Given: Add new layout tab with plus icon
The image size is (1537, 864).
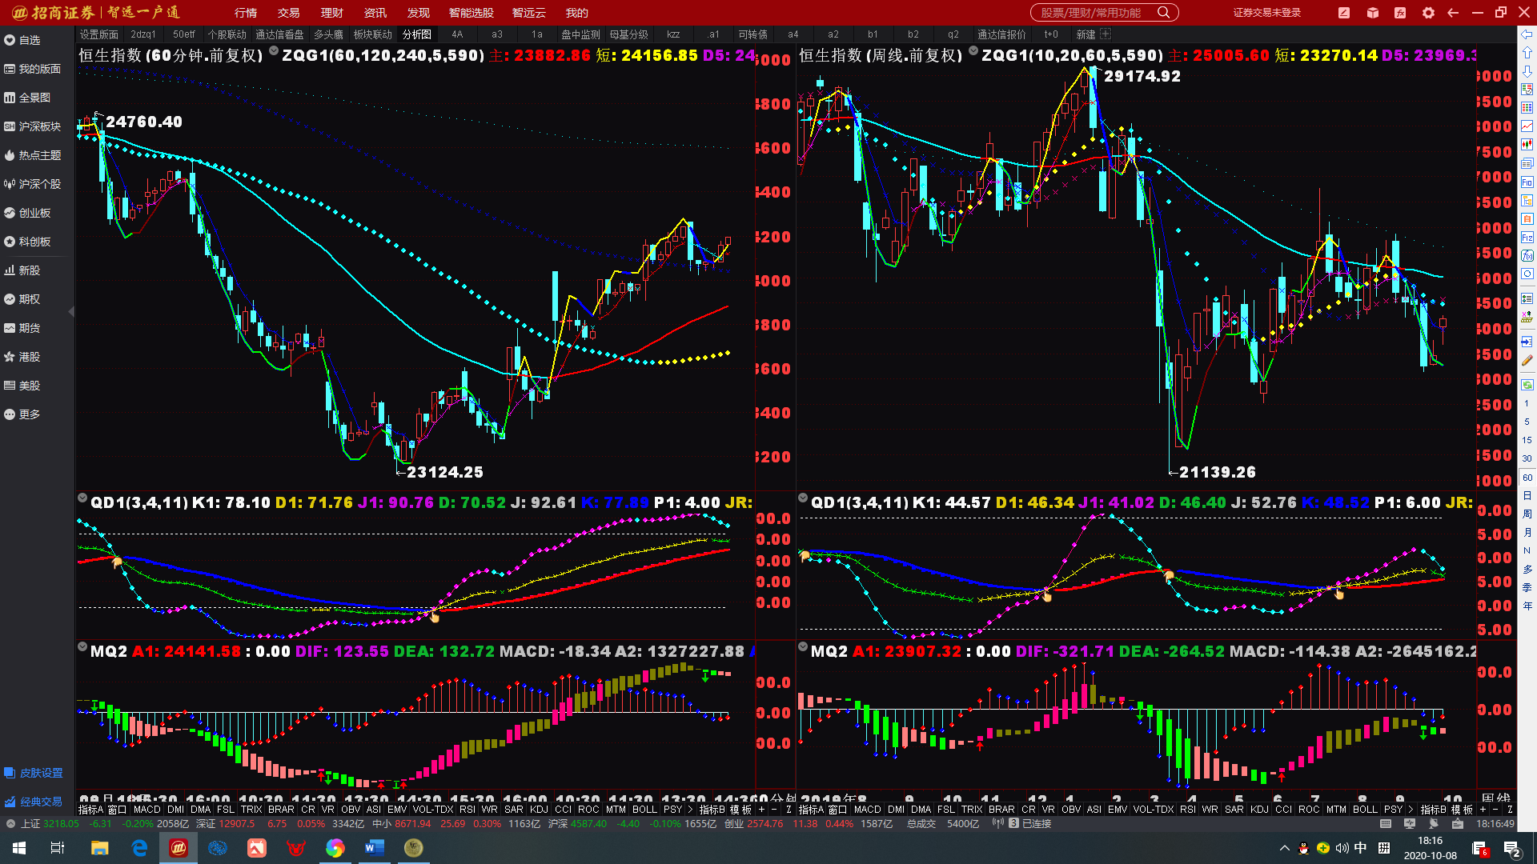Looking at the screenshot, I should pos(1106,34).
